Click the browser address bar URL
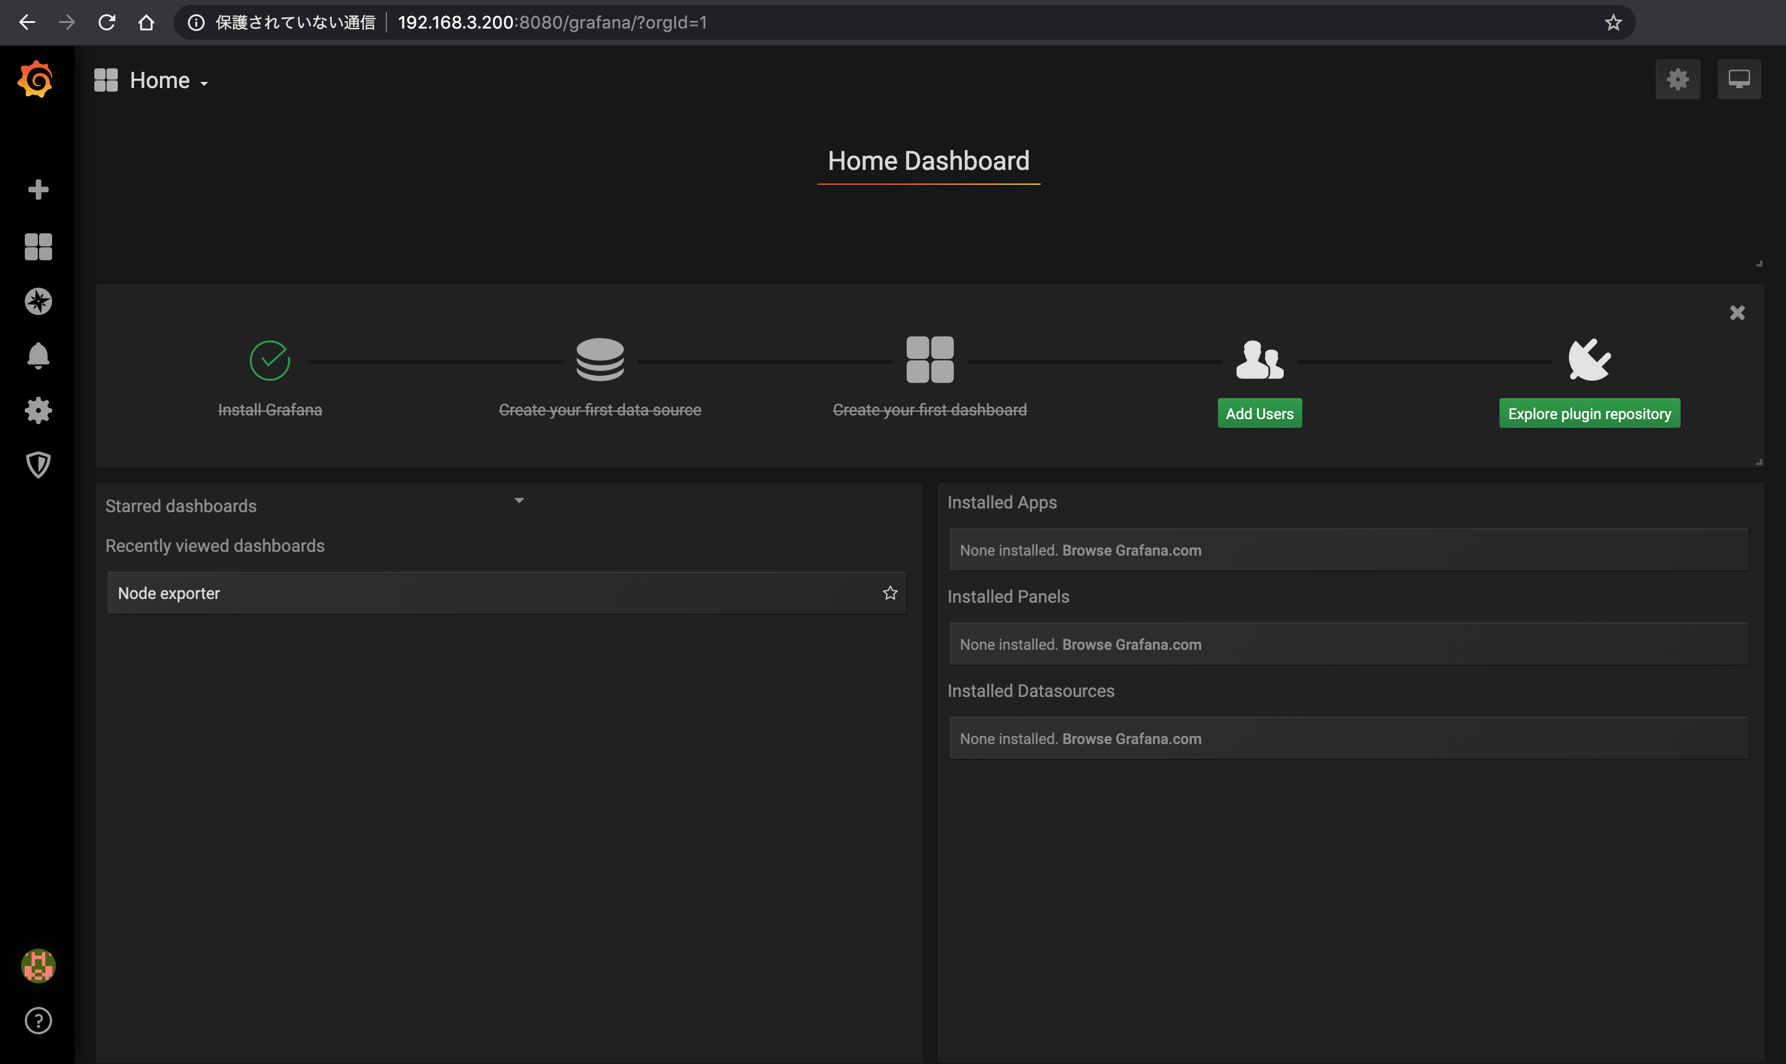1786x1064 pixels. 552,22
